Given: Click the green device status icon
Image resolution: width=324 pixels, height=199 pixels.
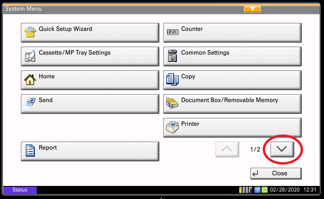Looking at the screenshot, I should [x=265, y=190].
